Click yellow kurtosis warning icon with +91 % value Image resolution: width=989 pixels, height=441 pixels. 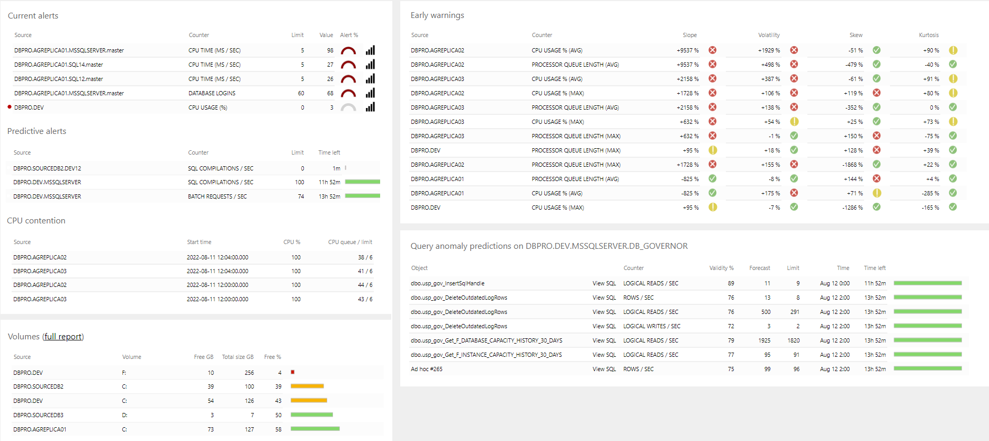point(953,78)
